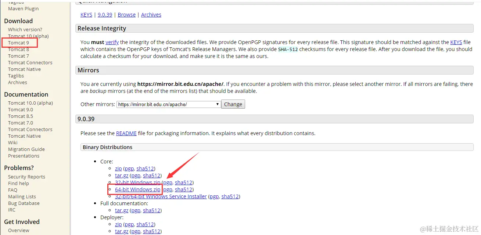Open the Mailing Lists link

(22, 196)
